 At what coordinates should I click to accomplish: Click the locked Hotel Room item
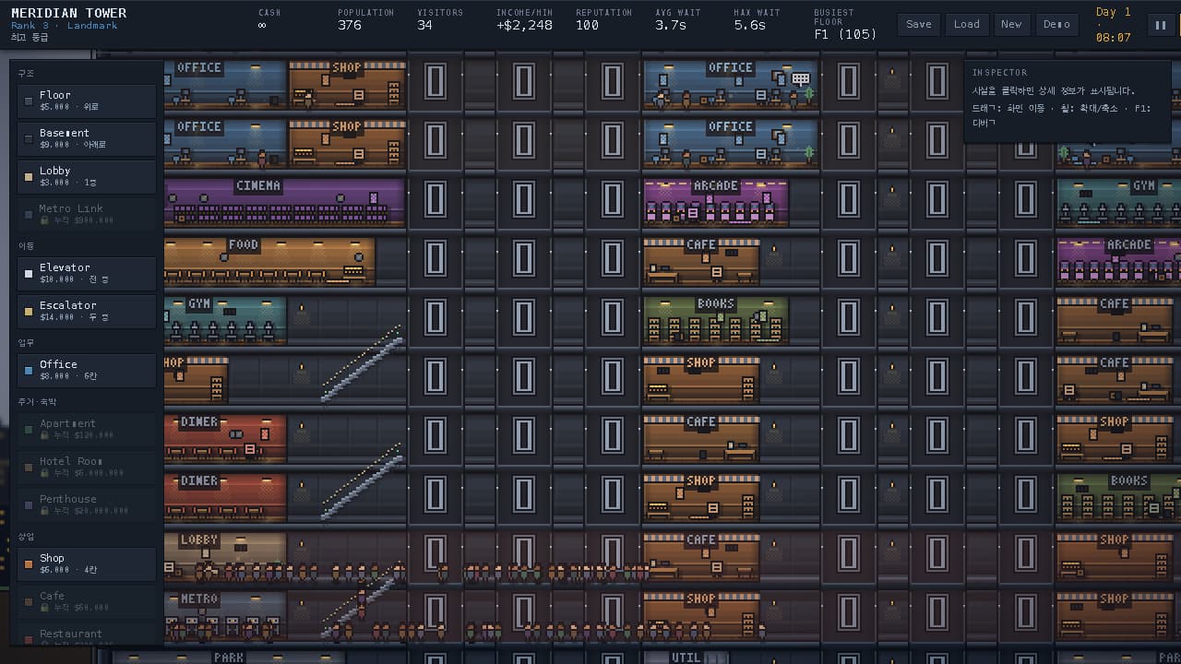(87, 467)
